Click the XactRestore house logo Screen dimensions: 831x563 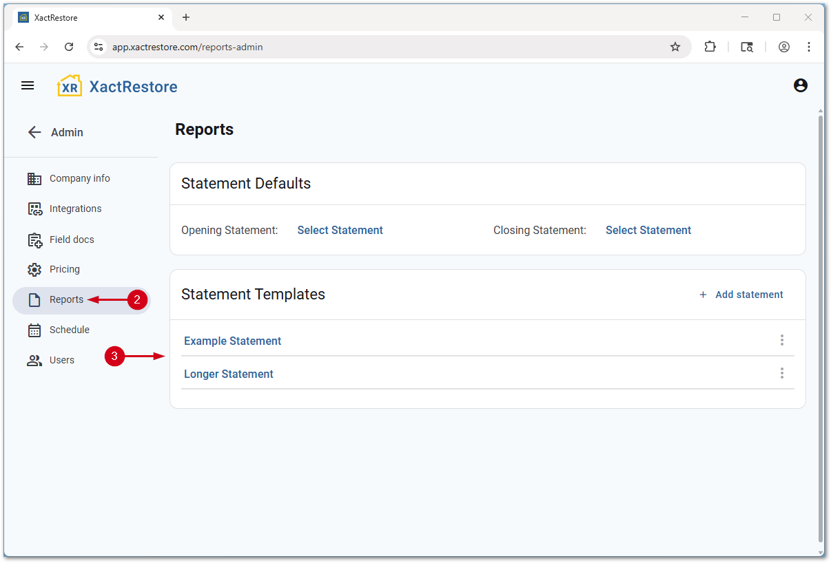pyautogui.click(x=70, y=86)
